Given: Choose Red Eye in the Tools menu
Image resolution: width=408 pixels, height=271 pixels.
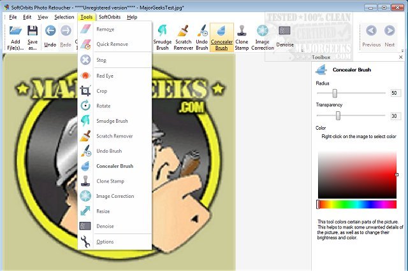Looking at the screenshot, I should (x=115, y=76).
